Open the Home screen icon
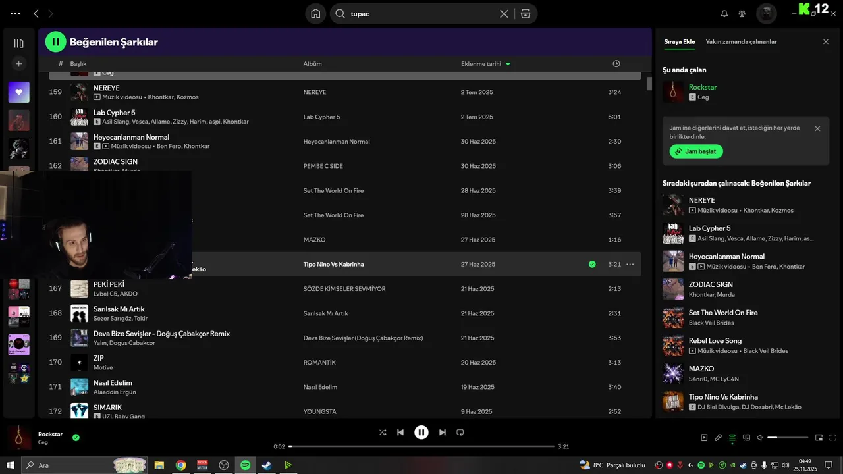 click(316, 13)
